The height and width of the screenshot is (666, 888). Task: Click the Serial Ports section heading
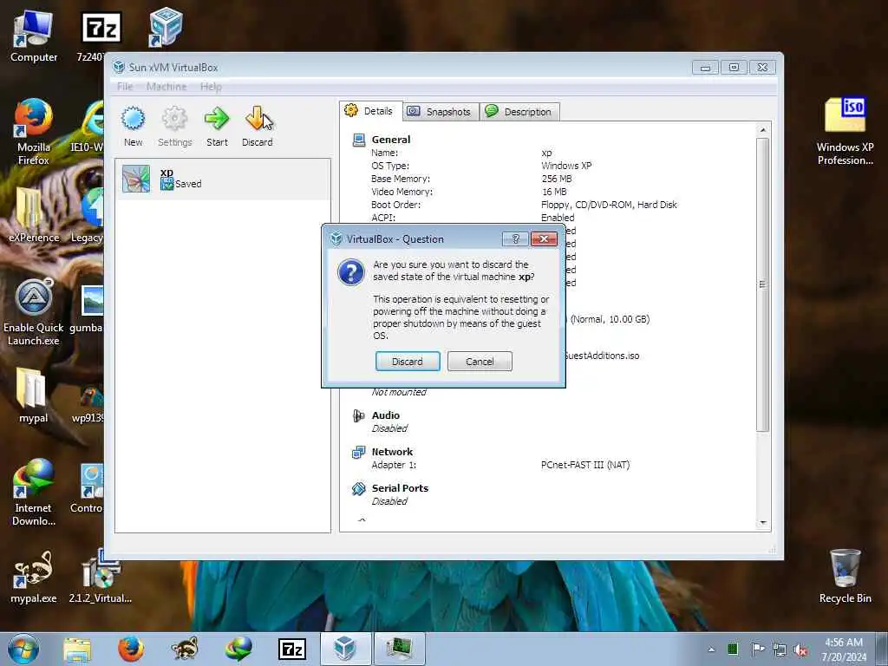tap(400, 487)
